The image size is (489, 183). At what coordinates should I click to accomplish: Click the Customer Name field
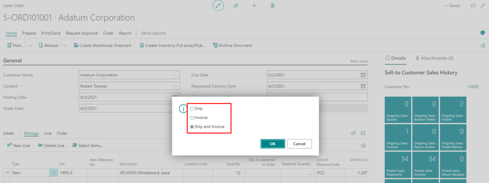pyautogui.click(x=129, y=75)
